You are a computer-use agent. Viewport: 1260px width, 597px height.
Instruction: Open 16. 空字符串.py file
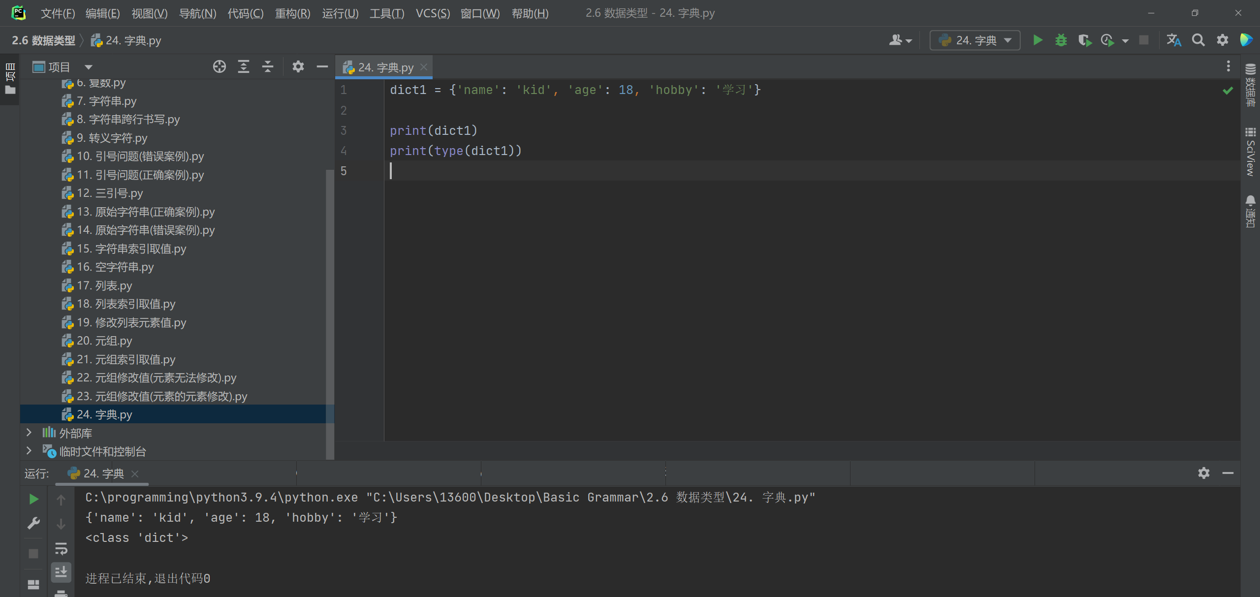pyautogui.click(x=115, y=267)
